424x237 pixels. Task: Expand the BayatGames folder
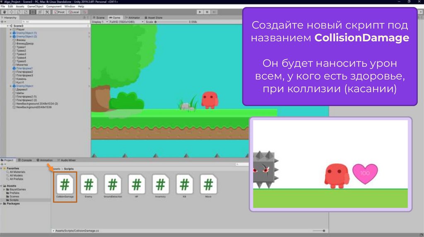4,190
